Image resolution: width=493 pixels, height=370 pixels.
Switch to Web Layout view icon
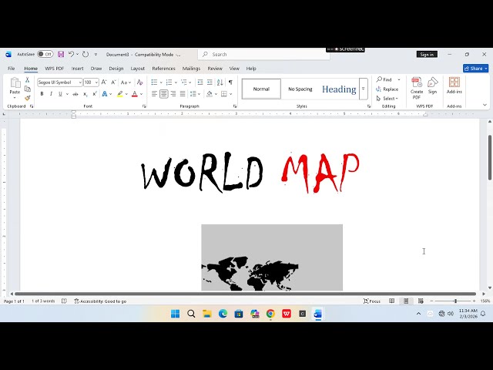pos(421,301)
